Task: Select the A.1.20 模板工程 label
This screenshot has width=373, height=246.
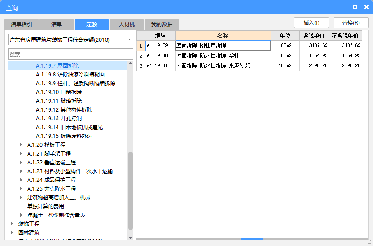Action: pyautogui.click(x=46, y=145)
